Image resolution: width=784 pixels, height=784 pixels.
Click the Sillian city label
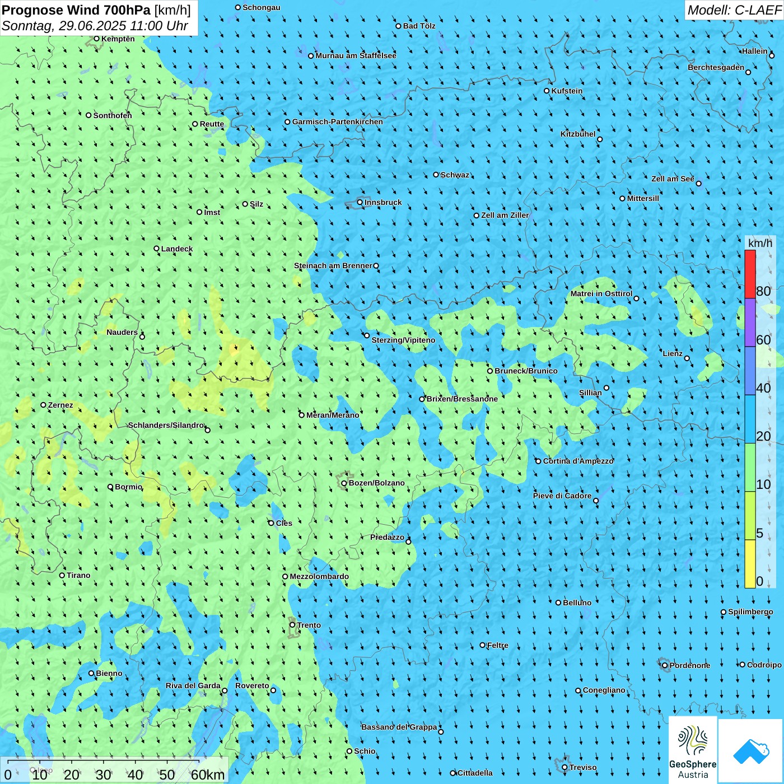(x=590, y=393)
